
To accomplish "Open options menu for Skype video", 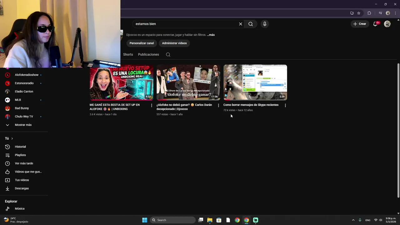I will (x=285, y=105).
